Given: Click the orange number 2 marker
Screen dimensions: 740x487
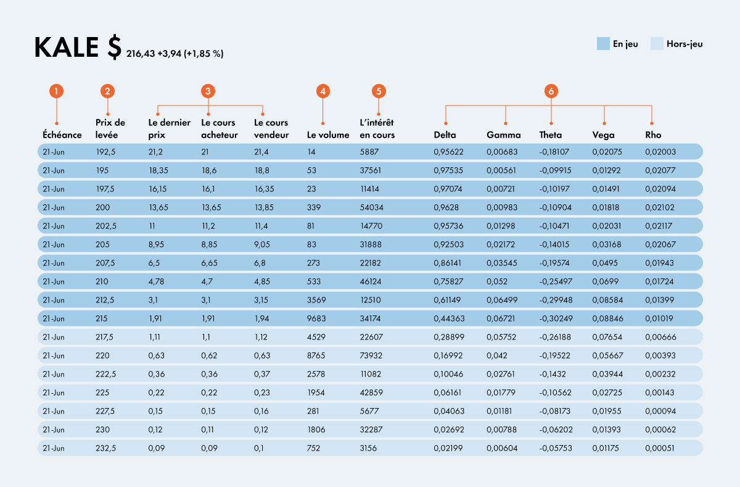Looking at the screenshot, I should pos(108,91).
